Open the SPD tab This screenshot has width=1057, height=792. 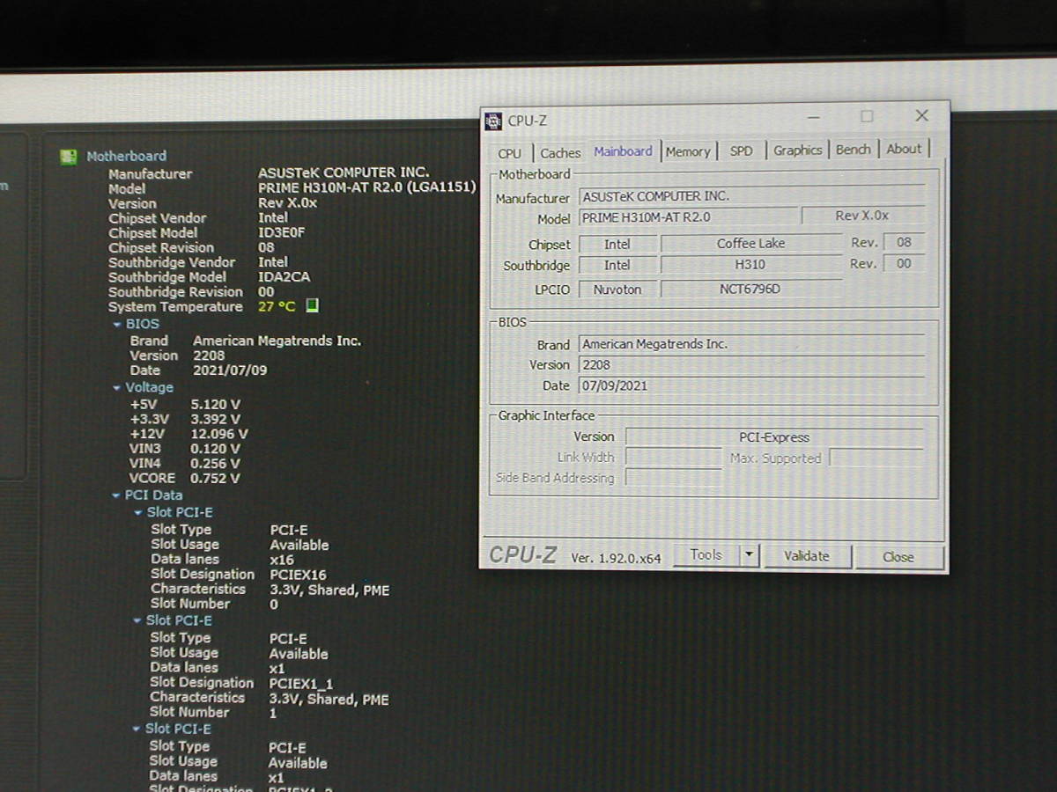[x=742, y=151]
